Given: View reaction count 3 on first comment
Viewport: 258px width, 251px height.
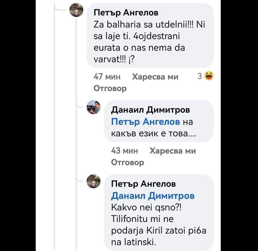Looking at the screenshot, I should 200,76.
